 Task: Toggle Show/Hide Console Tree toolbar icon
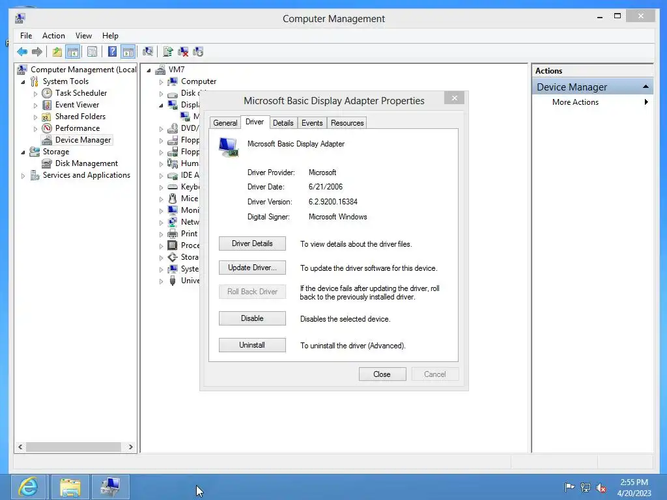(73, 52)
